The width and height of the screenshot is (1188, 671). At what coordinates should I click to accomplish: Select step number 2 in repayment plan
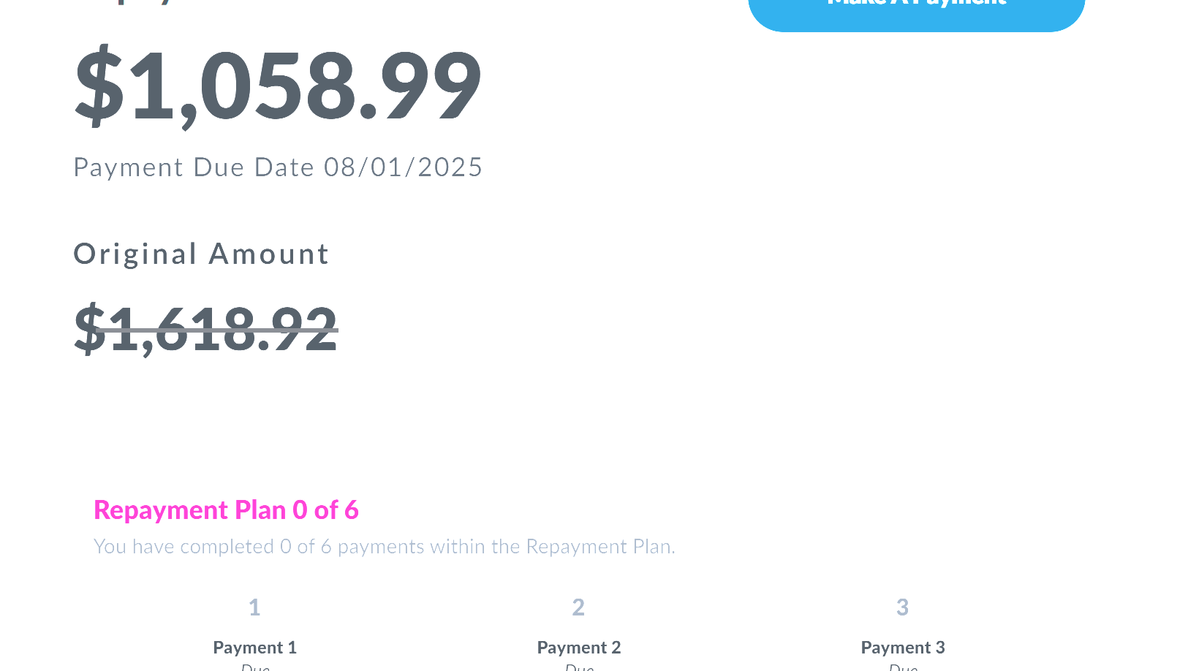[x=578, y=607]
